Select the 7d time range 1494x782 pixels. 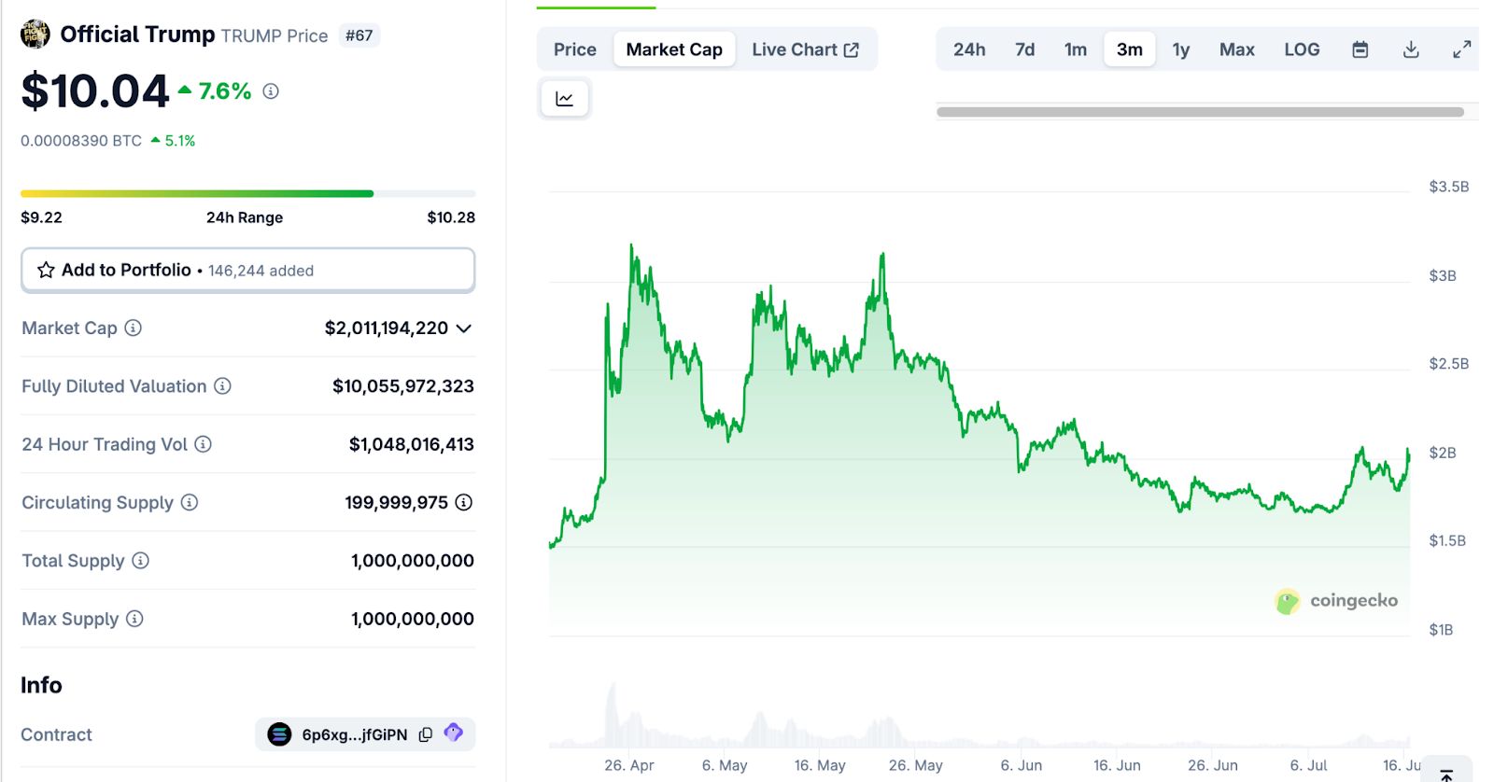pyautogui.click(x=1025, y=49)
